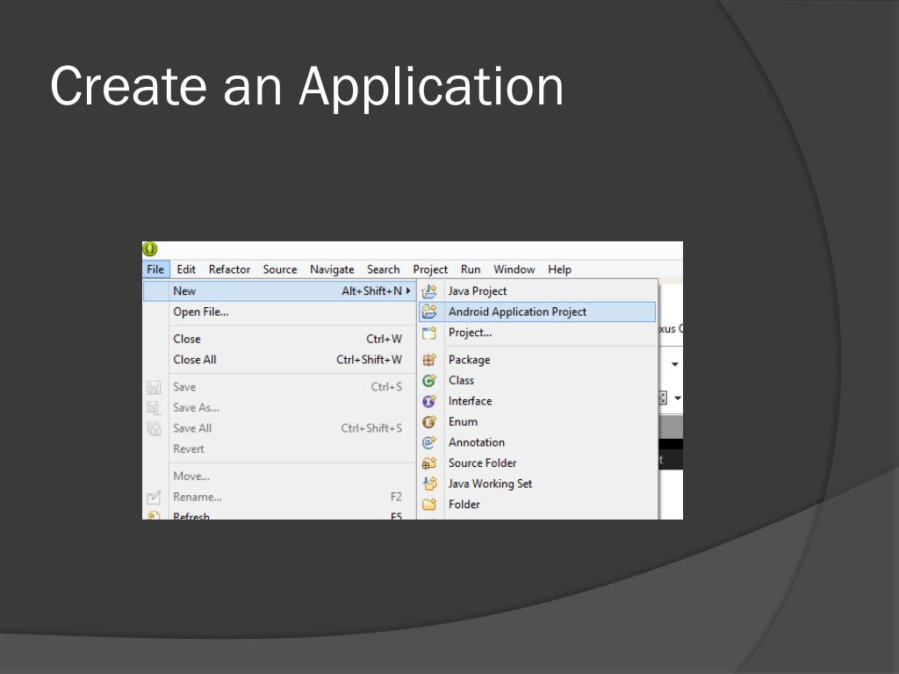899x674 pixels.
Task: Click the Package icon in the submenu
Action: [x=429, y=360]
